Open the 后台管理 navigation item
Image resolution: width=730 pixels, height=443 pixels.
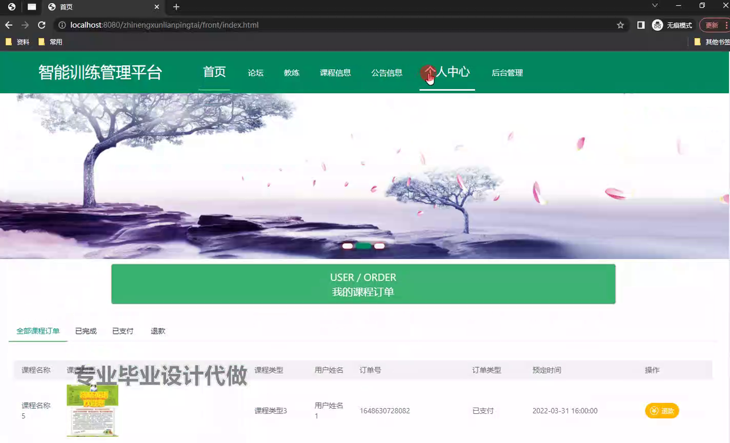coord(507,73)
